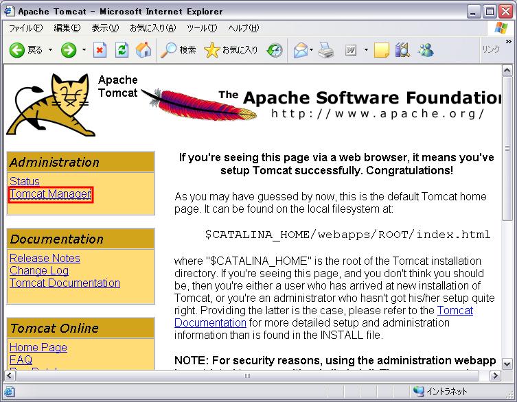517x402 pixels.
Task: Open the 編集(E) menu
Action: pyautogui.click(x=67, y=28)
